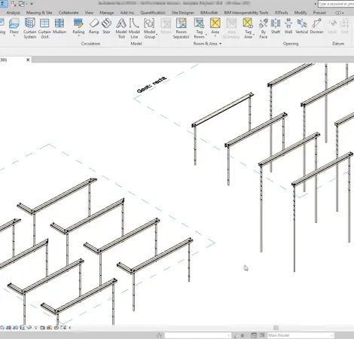This screenshot has height=339, width=354.
Task: Open the Model Group dropdown arrow
Action: tap(157, 35)
